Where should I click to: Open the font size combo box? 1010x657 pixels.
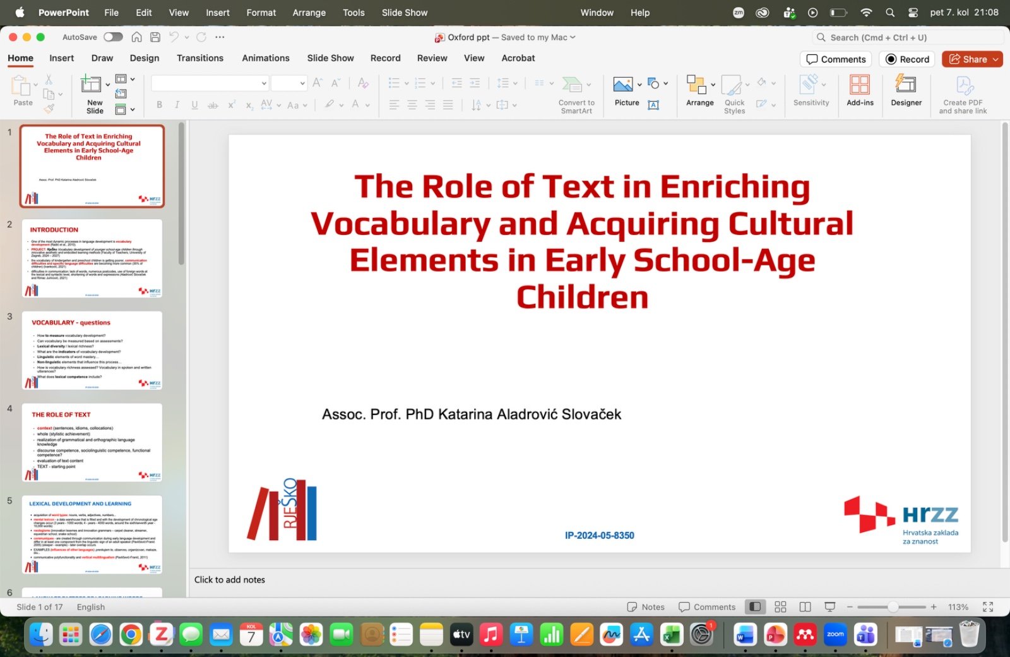[x=289, y=83]
